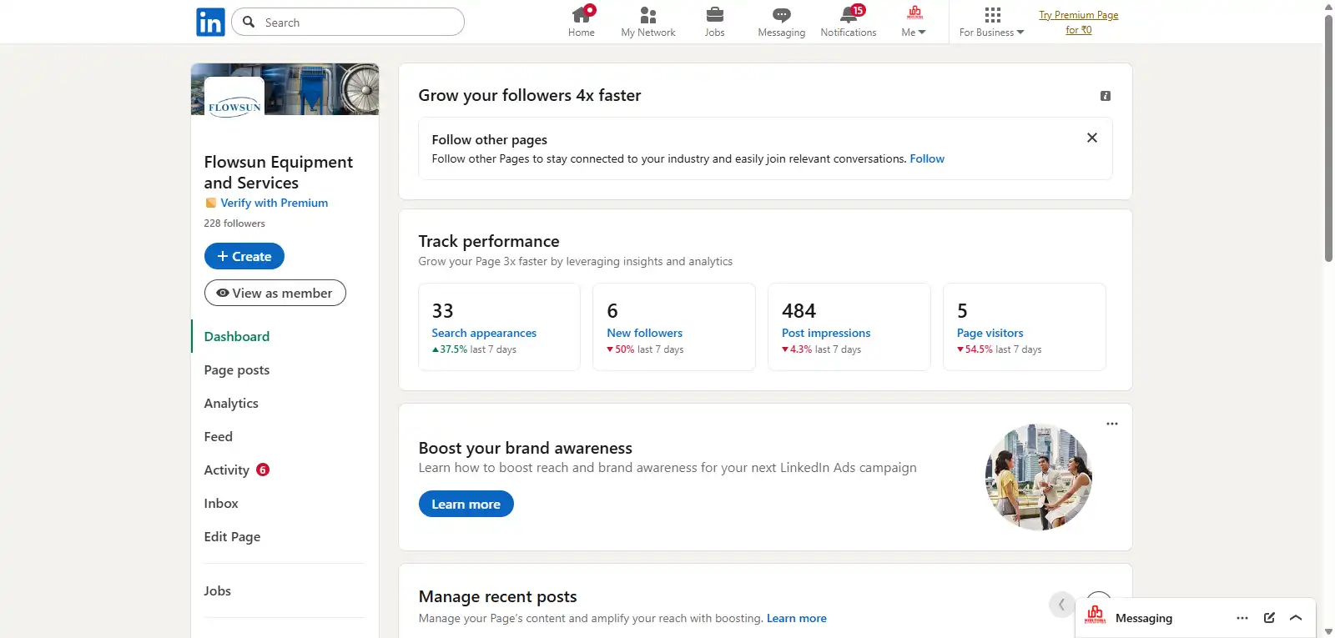Click the Search input field
The height and width of the screenshot is (638, 1335).
[x=348, y=22]
